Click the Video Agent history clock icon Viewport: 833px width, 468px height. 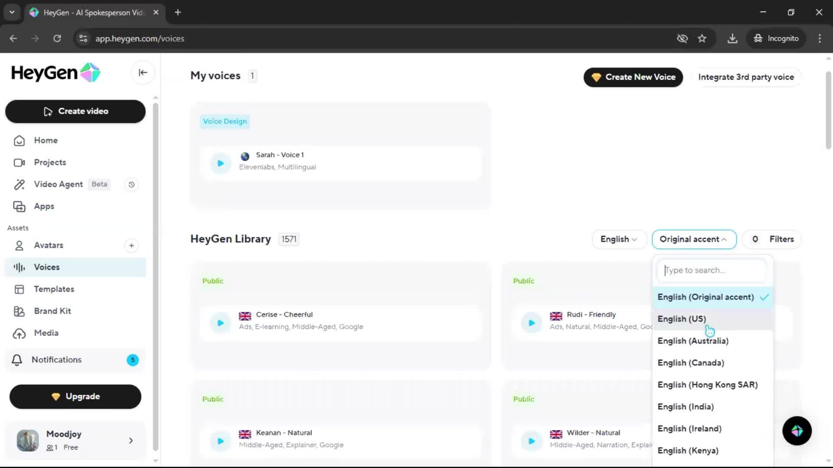[x=131, y=185]
